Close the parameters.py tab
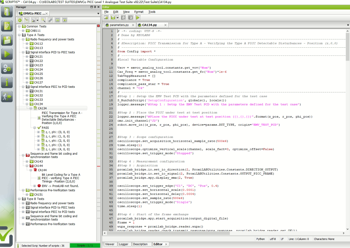 click(x=133, y=25)
